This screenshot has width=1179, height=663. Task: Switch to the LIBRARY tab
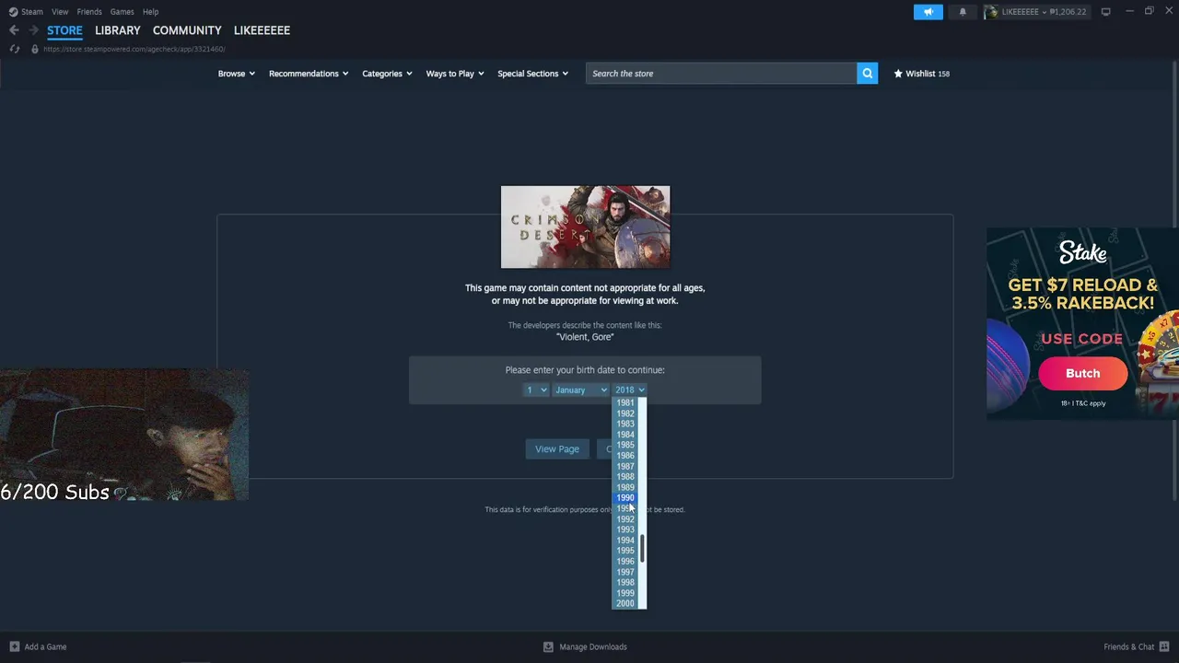[x=118, y=30]
